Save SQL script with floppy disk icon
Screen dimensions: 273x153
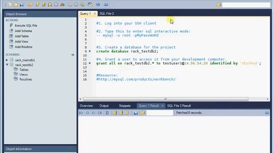click(22, 5)
